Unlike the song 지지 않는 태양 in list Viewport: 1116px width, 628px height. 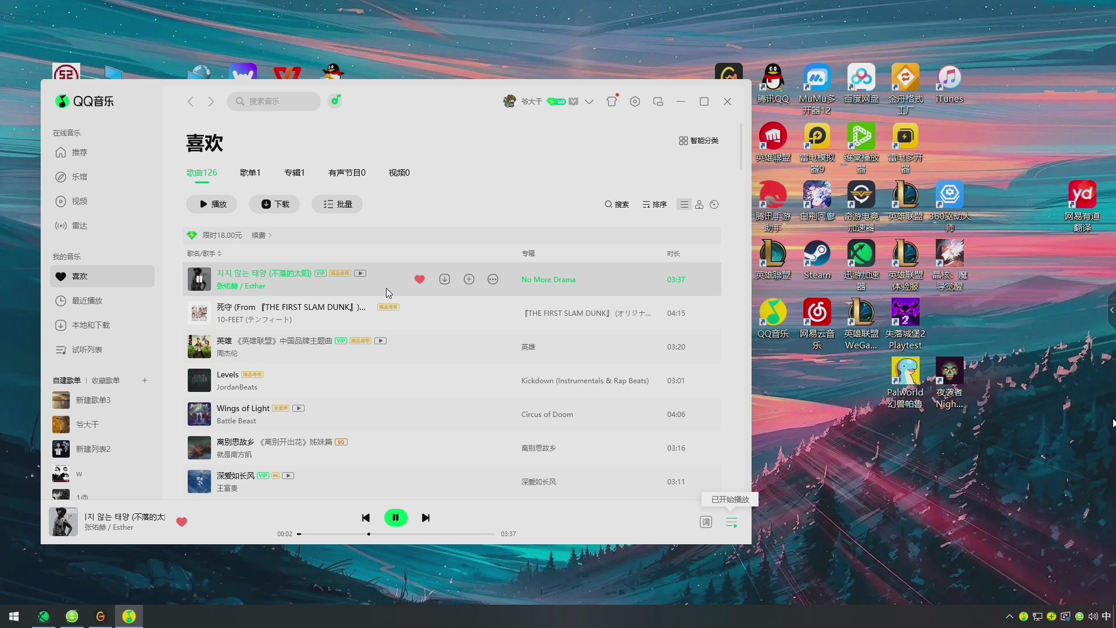point(420,279)
